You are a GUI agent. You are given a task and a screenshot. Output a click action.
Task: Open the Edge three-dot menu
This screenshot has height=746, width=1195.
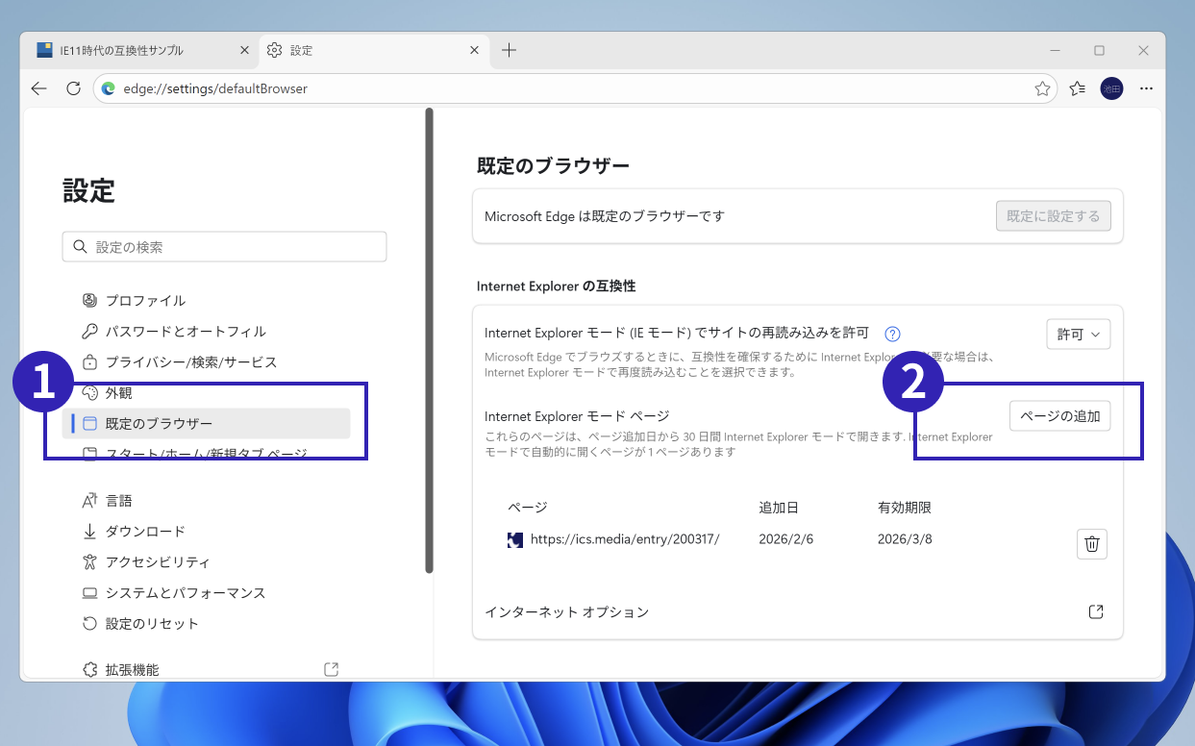click(1146, 88)
